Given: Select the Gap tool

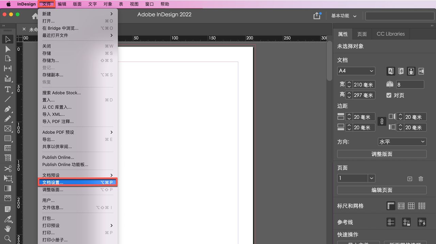Looking at the screenshot, I should 7,68.
